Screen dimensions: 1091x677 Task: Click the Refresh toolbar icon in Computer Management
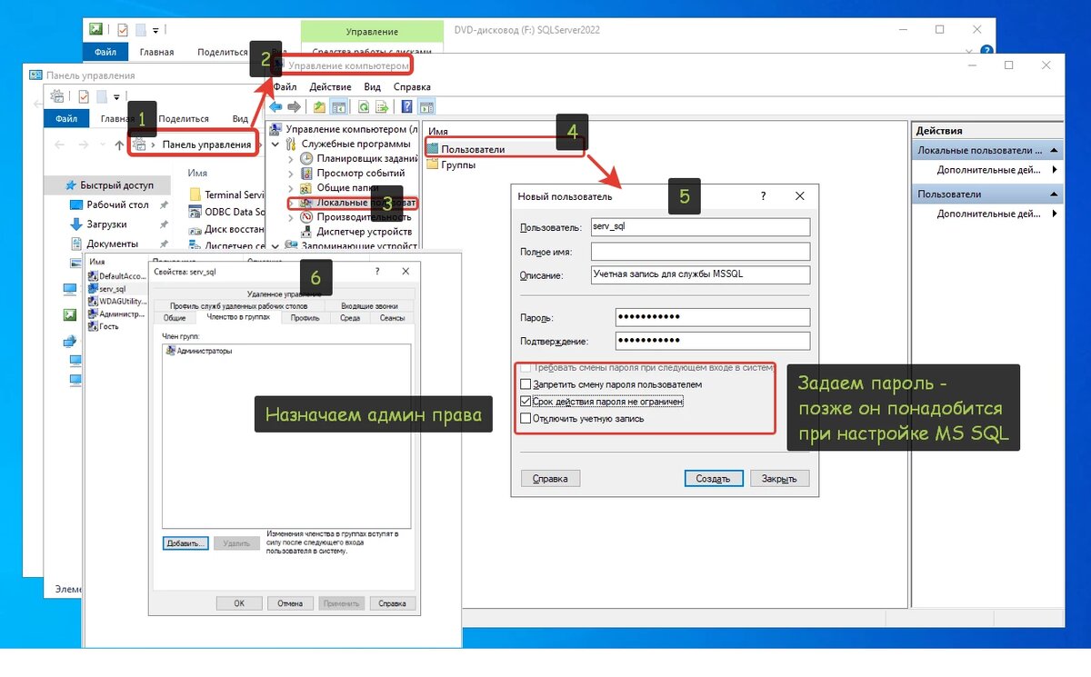(x=363, y=106)
